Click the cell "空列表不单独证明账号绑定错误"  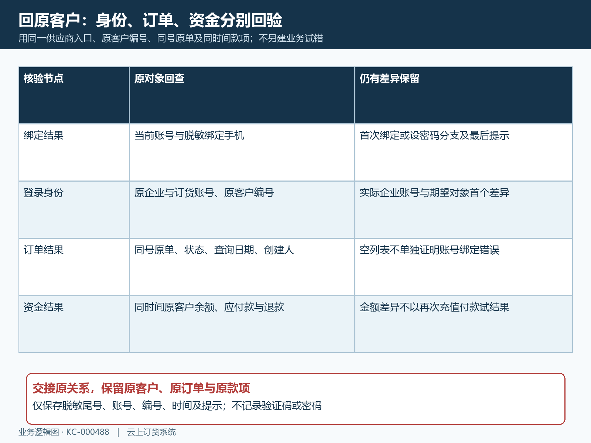pyautogui.click(x=464, y=267)
